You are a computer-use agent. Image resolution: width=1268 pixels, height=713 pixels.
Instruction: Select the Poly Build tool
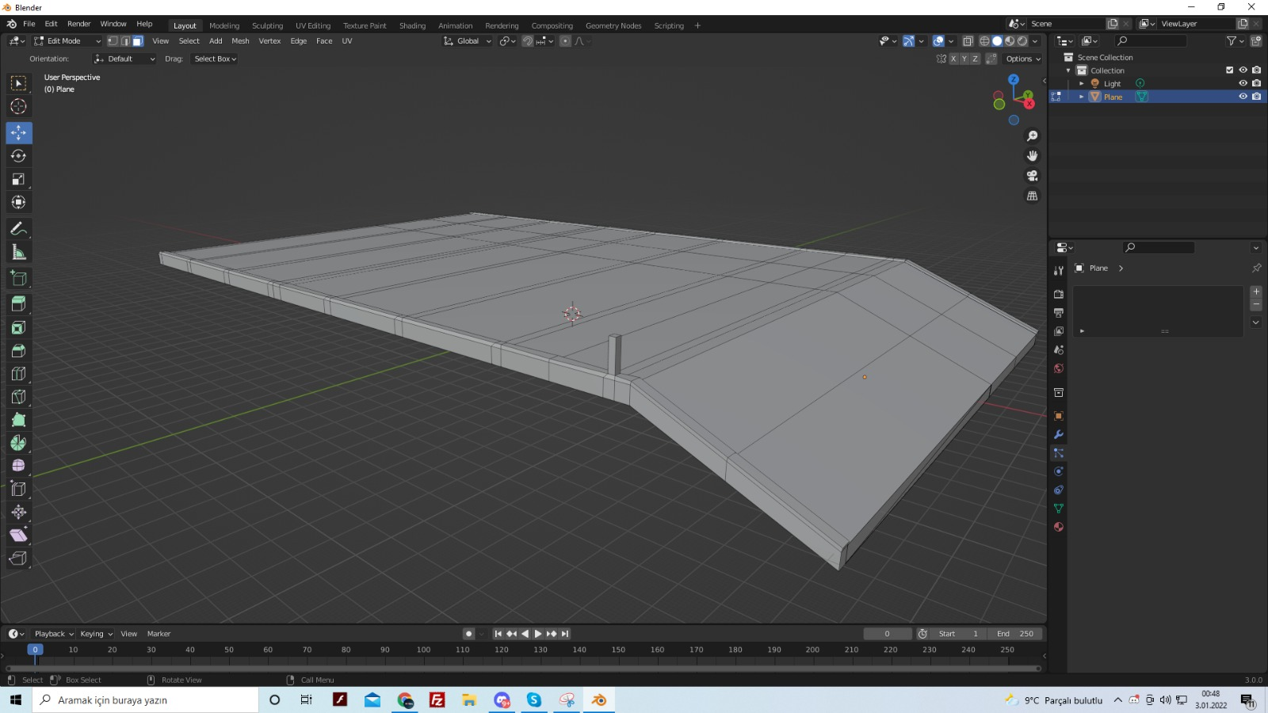pos(18,420)
